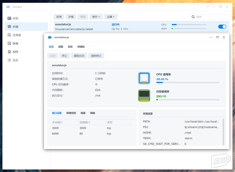Select the 端口设置 port settings tab
Image resolution: width=235 pixels, height=172 pixels.
click(x=57, y=113)
